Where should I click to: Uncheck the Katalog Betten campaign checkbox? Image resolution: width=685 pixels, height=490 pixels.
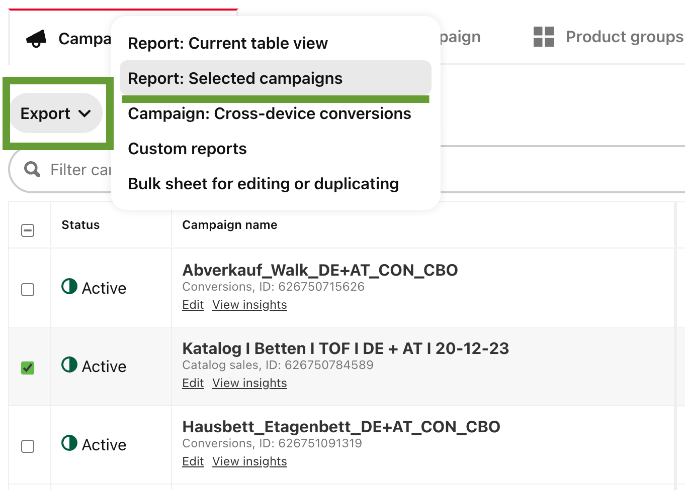click(28, 368)
